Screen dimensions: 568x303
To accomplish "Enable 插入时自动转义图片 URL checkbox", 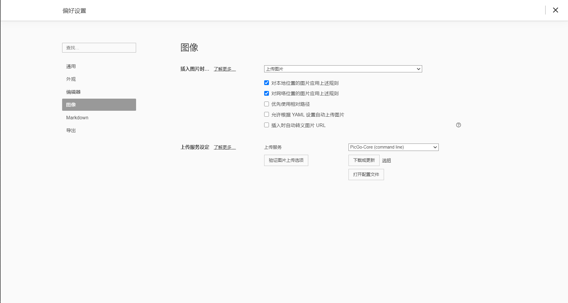I will (267, 125).
